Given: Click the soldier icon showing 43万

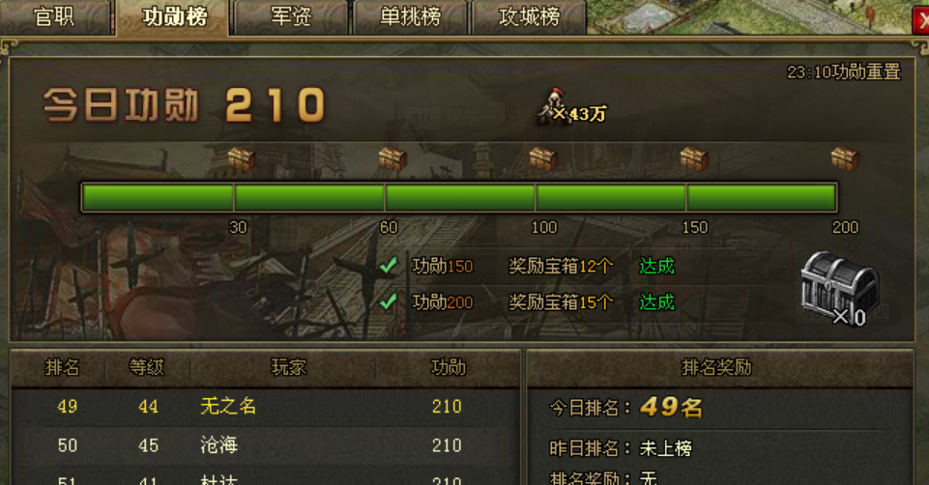Looking at the screenshot, I should click(553, 106).
